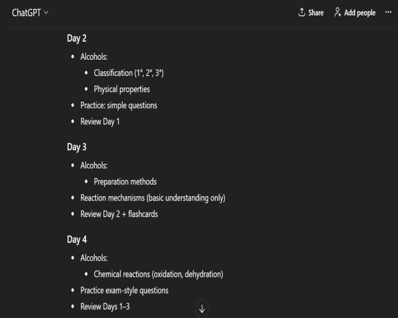This screenshot has width=398, height=318.
Task: Click 'Reaction mechanisms (basic understanding only)' line
Action: (152, 198)
